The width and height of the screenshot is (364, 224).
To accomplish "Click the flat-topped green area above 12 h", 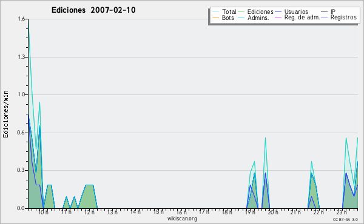I will pos(89,197).
